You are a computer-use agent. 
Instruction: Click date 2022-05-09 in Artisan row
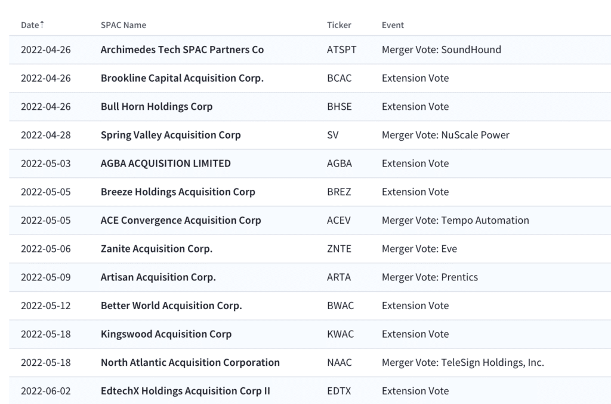click(x=46, y=277)
